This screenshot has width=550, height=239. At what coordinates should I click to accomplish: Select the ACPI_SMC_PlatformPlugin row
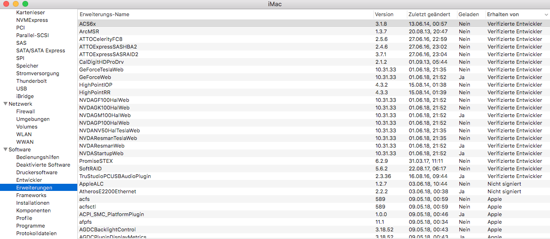coord(313,215)
